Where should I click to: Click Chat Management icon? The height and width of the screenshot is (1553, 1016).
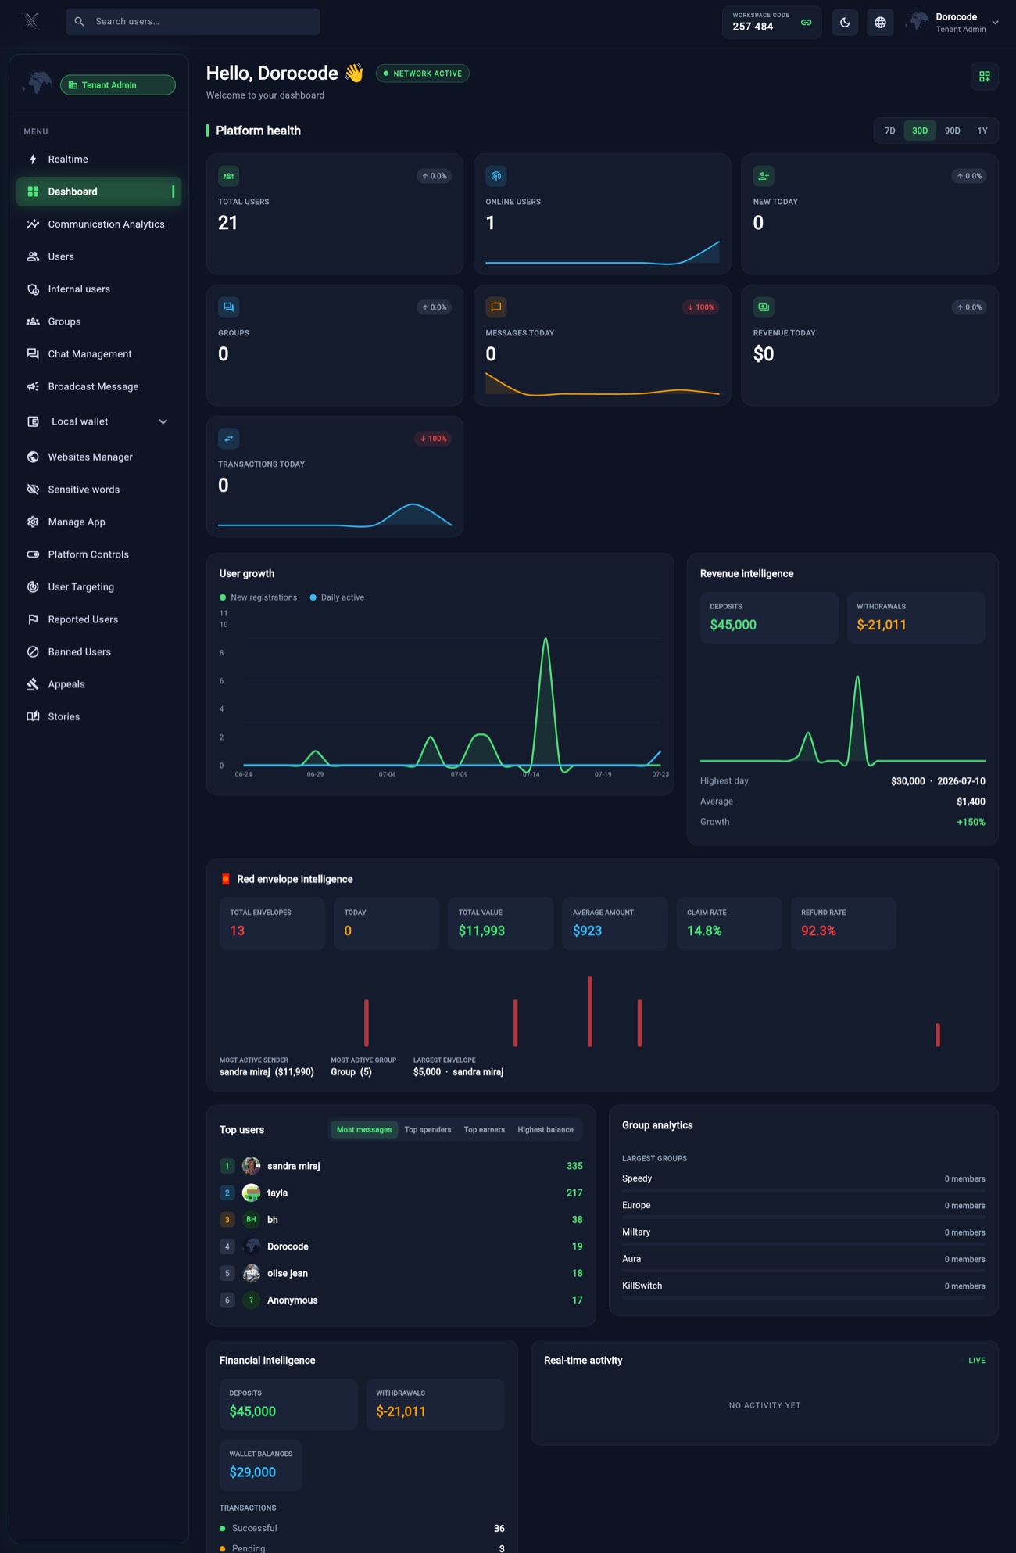click(x=33, y=354)
